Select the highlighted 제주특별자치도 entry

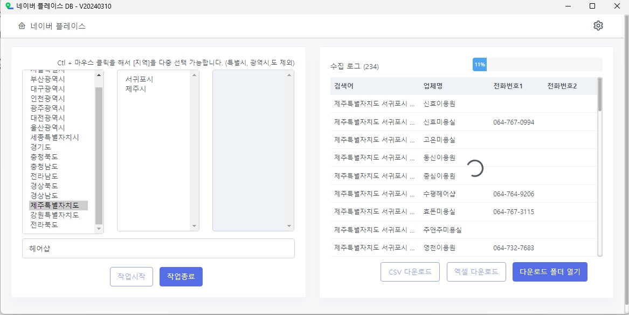(58, 206)
